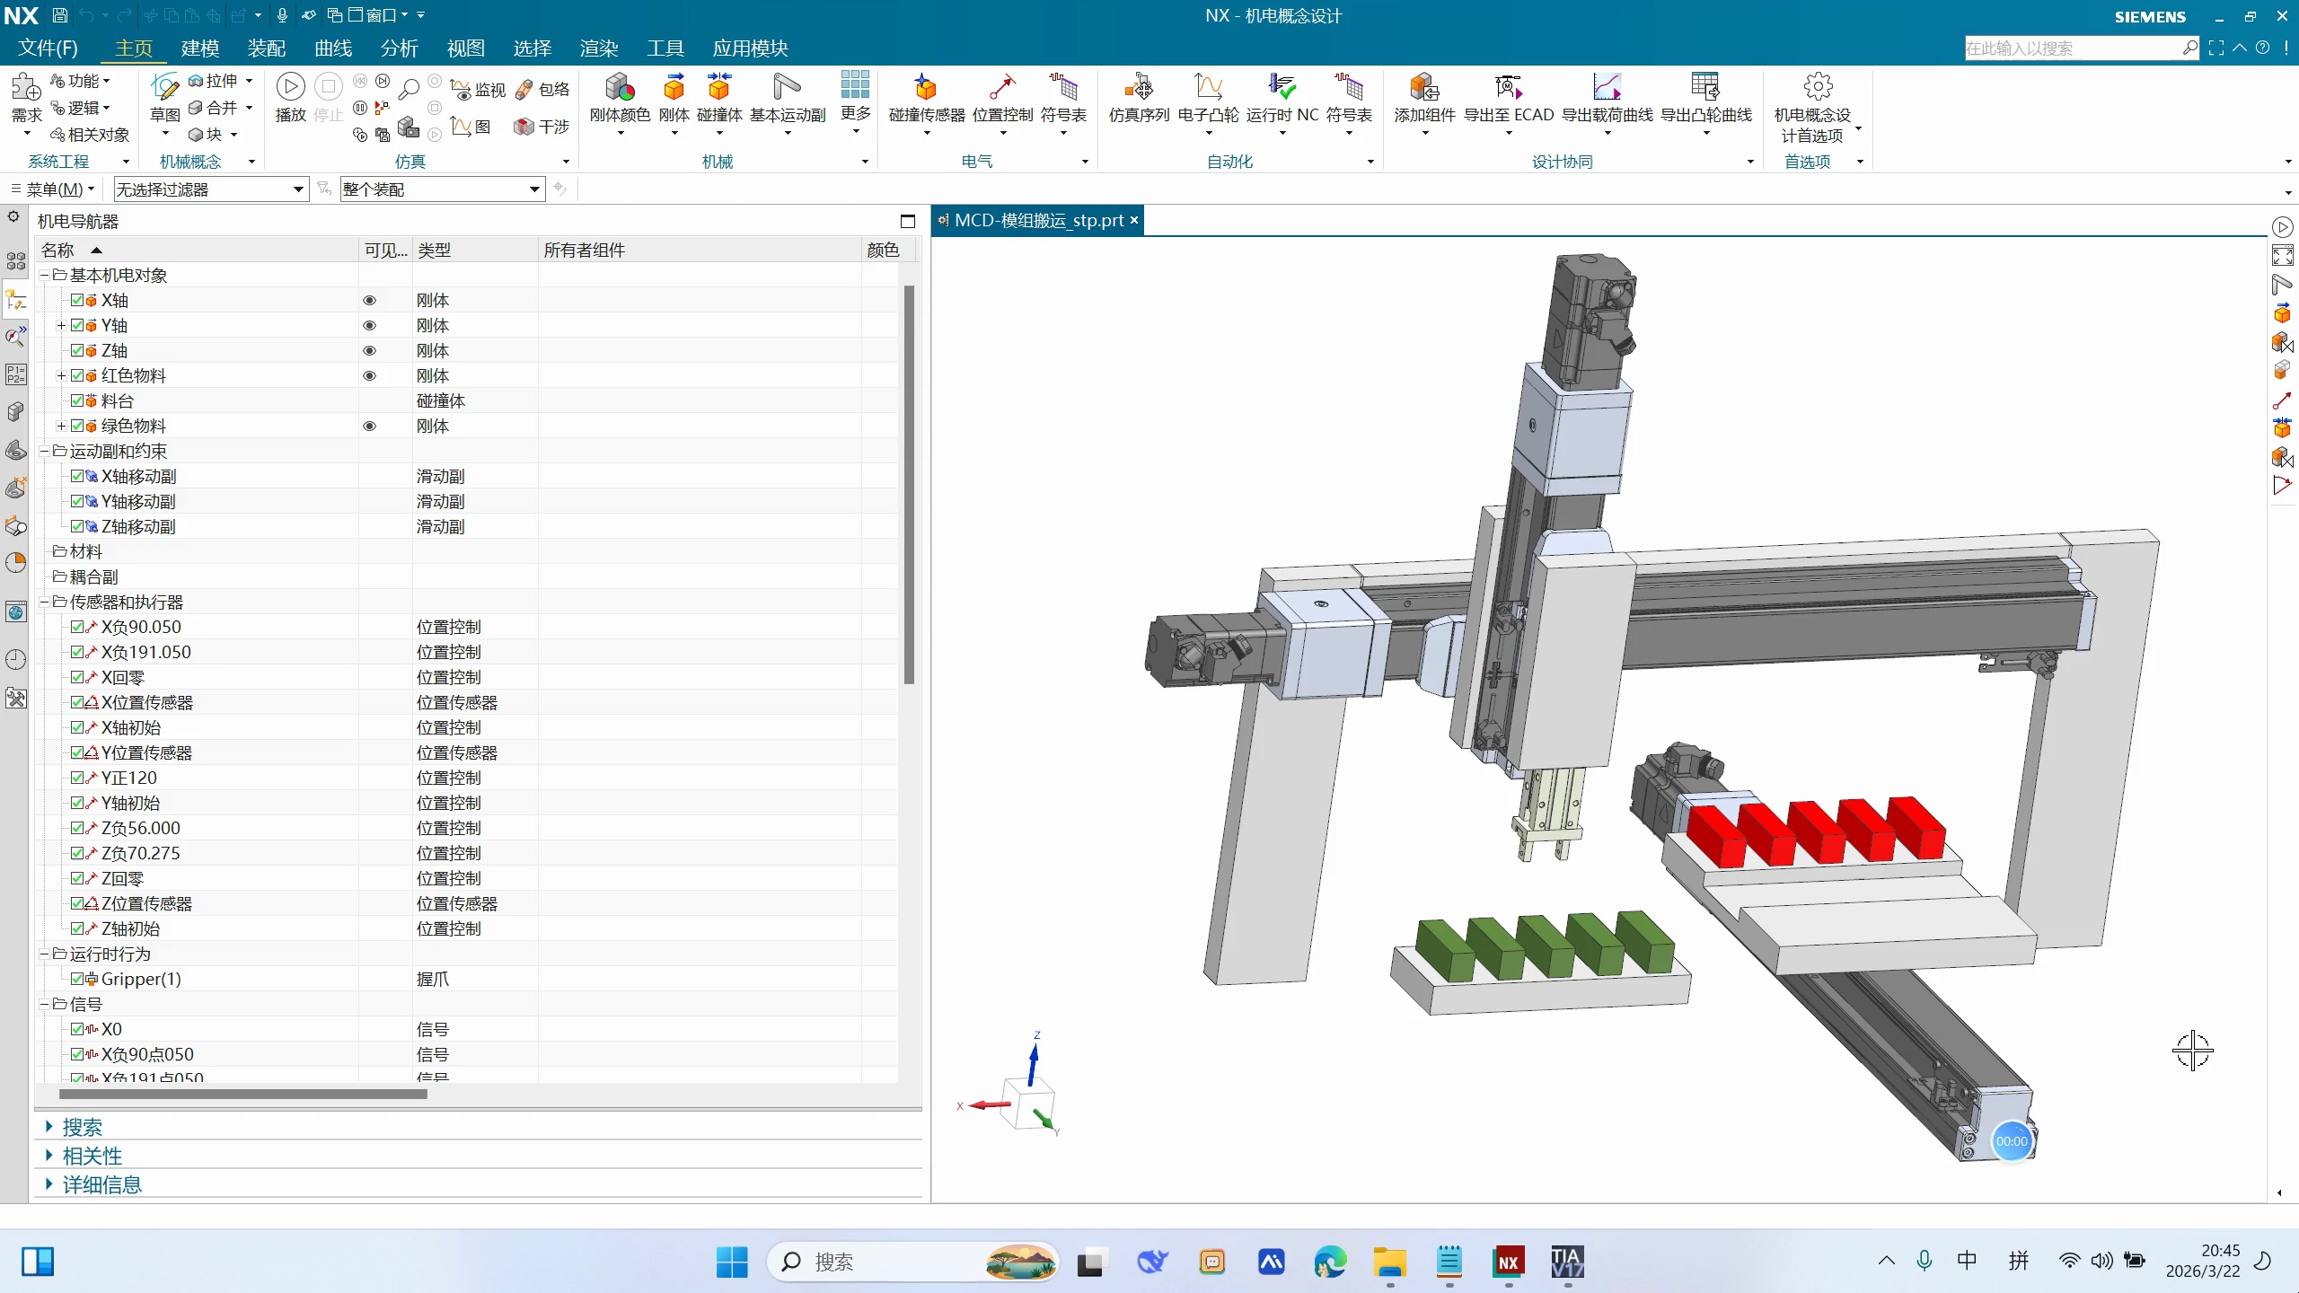The height and width of the screenshot is (1293, 2299).
Task: Uncheck the Z位置传感器 checkbox
Action: tap(77, 903)
